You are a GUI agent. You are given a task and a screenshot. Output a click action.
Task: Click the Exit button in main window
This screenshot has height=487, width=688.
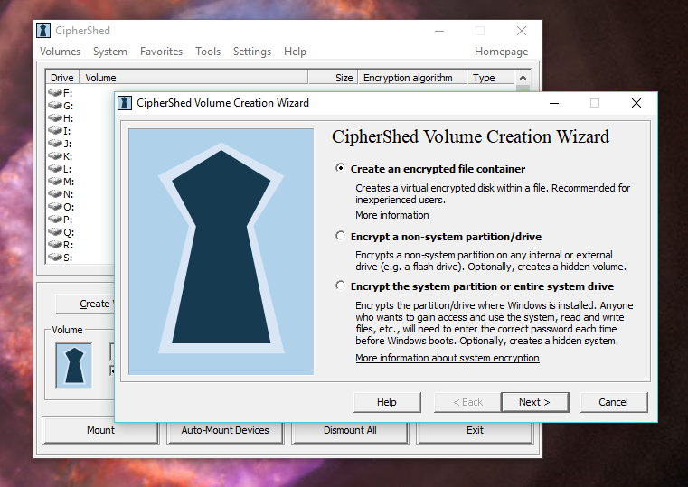pyautogui.click(x=475, y=430)
